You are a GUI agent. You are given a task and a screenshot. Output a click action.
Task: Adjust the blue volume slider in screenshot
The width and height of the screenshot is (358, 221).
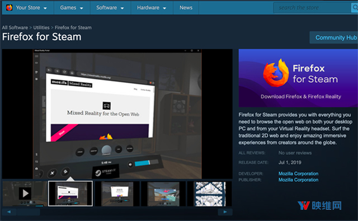tap(146, 163)
